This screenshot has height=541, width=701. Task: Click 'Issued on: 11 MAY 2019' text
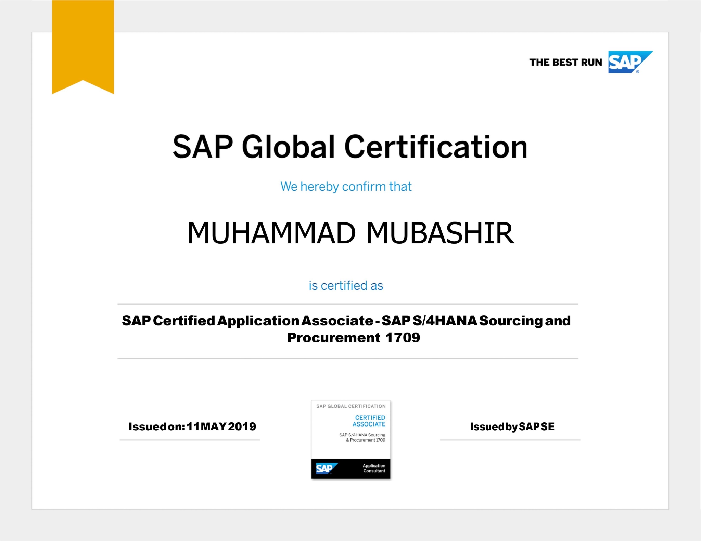(192, 427)
